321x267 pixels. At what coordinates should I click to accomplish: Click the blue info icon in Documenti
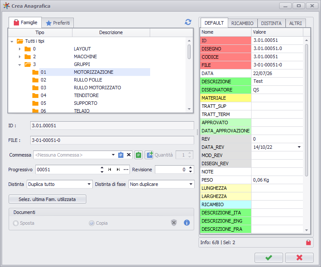[x=187, y=223]
